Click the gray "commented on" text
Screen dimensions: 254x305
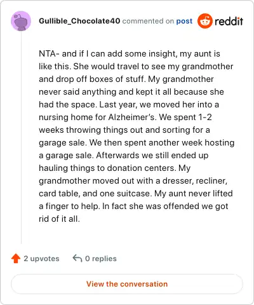click(x=148, y=21)
